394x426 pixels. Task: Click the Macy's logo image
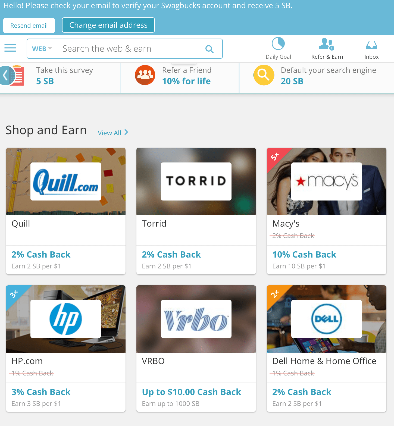coord(327,181)
